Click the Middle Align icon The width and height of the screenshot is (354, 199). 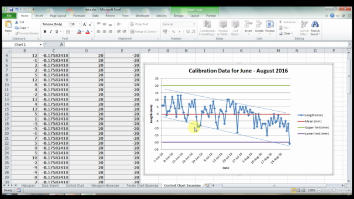pyautogui.click(x=105, y=24)
